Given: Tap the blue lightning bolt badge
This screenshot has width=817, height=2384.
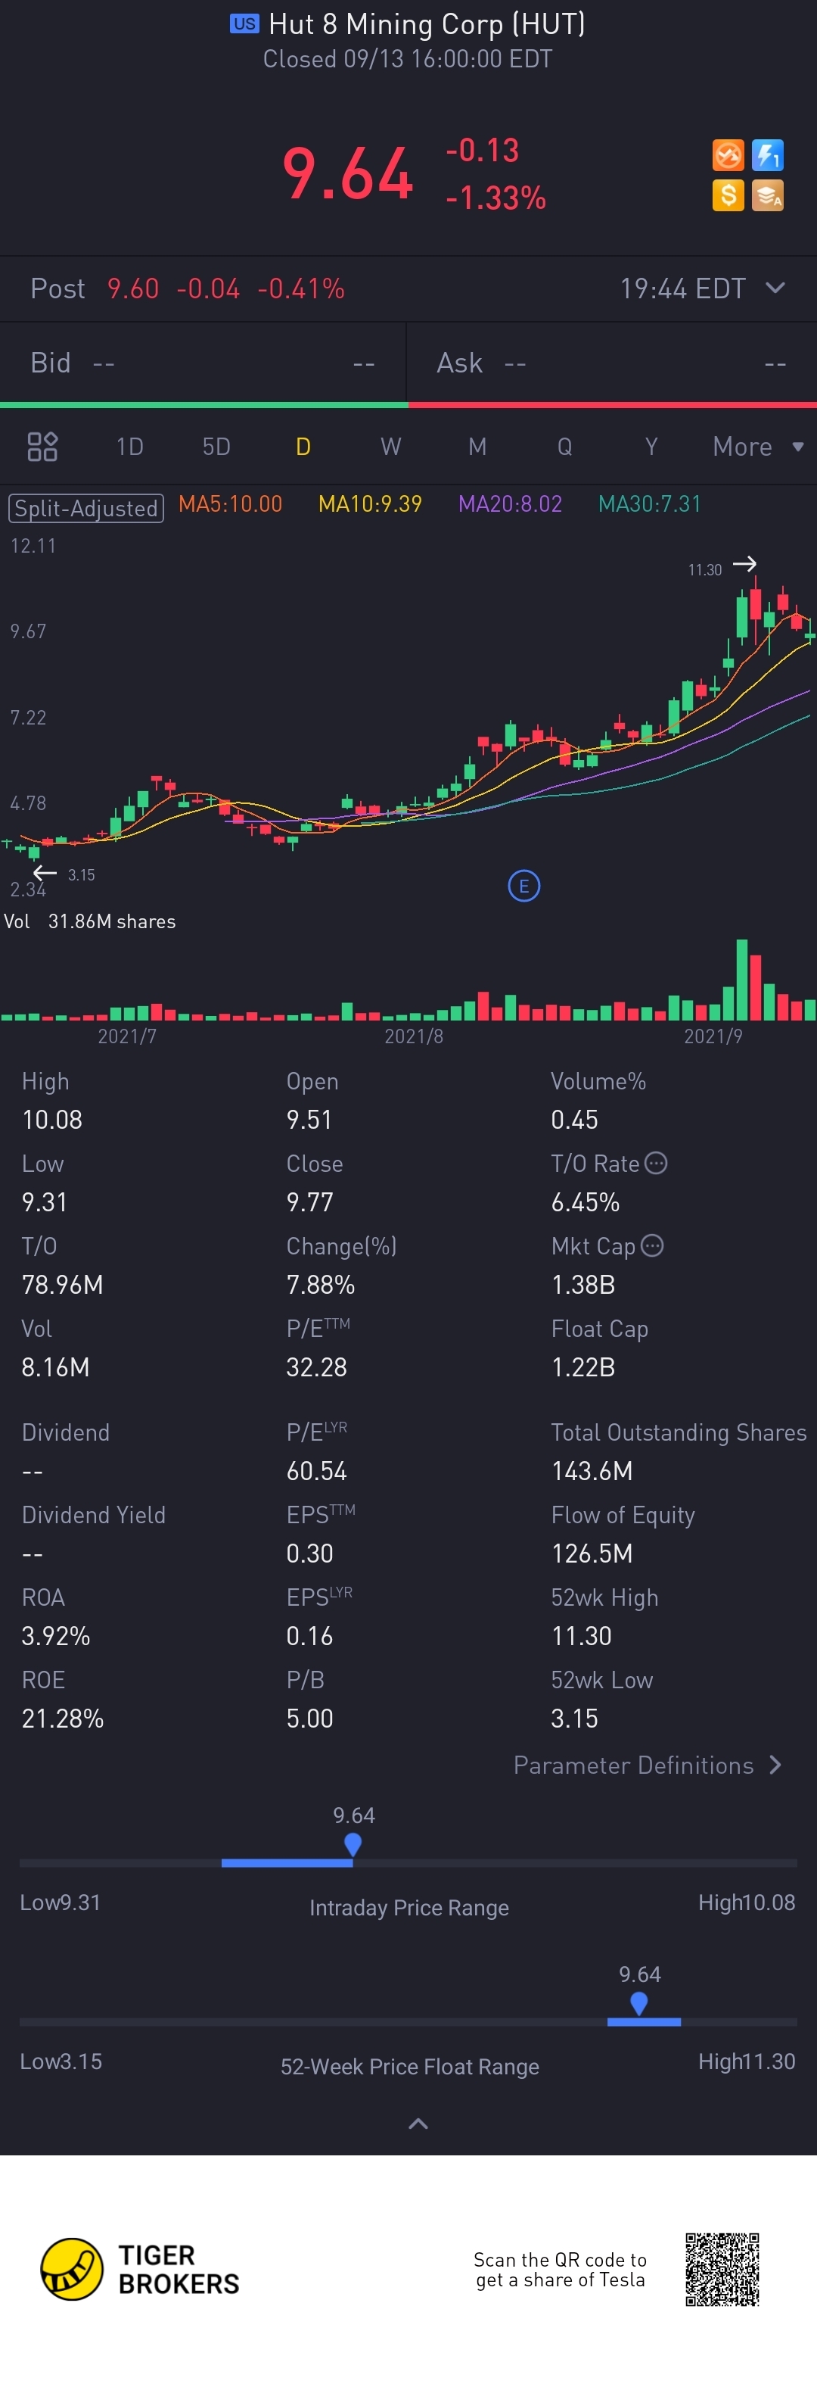Looking at the screenshot, I should tap(767, 154).
